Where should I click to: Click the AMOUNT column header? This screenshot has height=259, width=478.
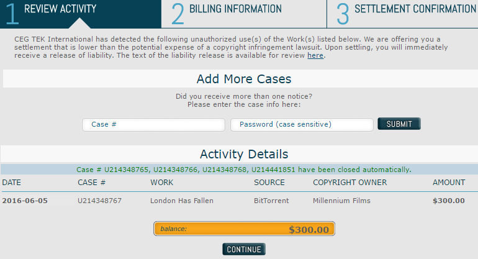click(x=449, y=183)
